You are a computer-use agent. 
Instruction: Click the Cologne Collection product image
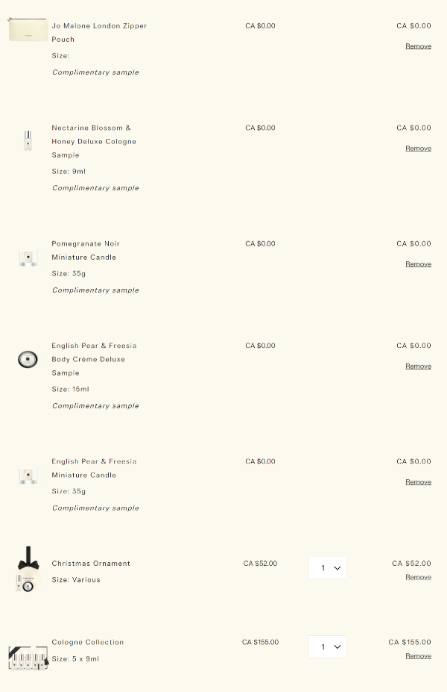(28, 658)
